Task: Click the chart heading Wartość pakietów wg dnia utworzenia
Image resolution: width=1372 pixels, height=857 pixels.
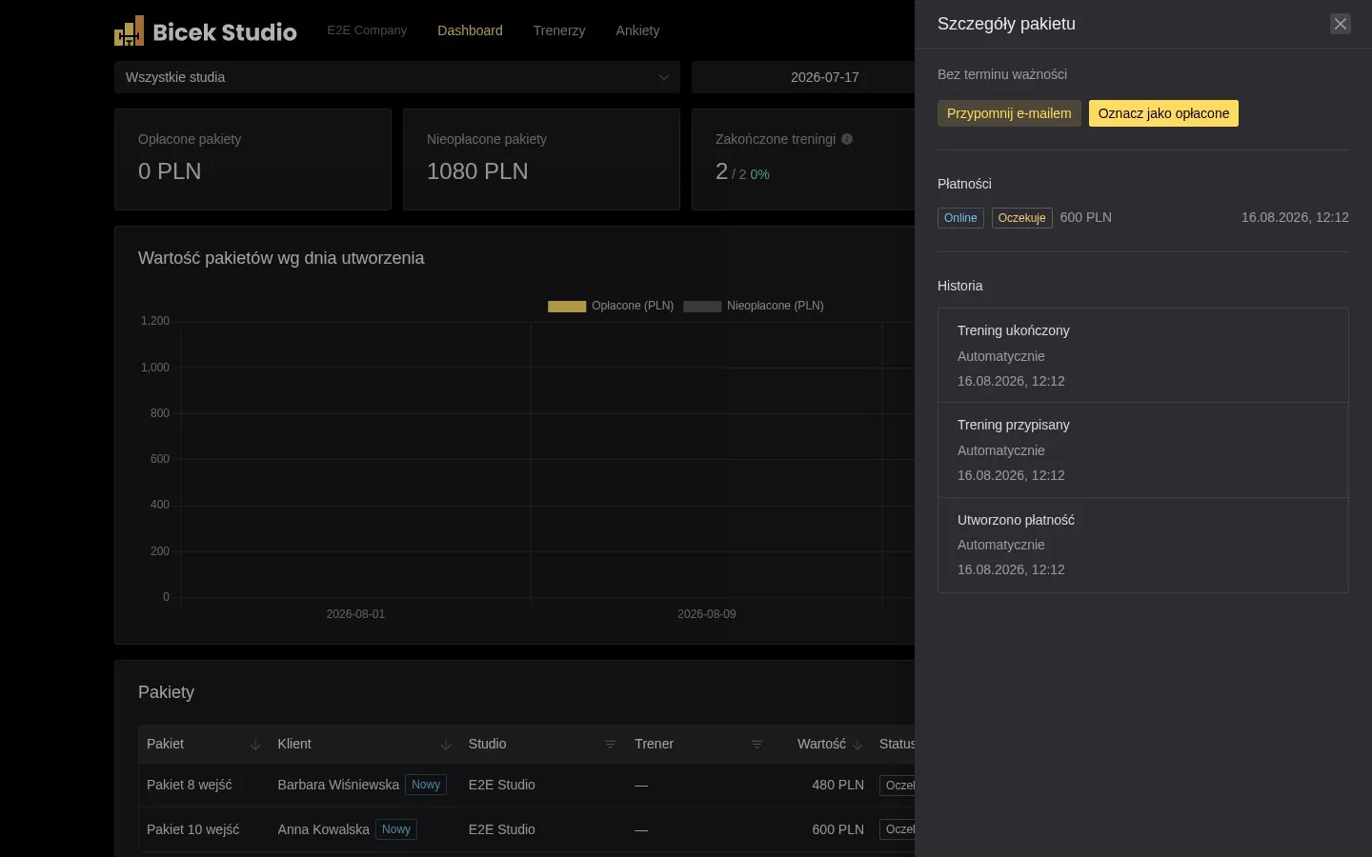Action: point(281,258)
